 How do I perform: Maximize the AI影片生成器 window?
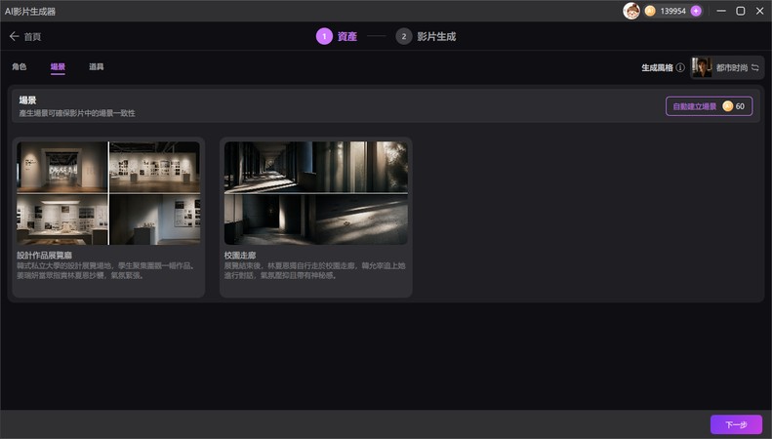tap(741, 11)
